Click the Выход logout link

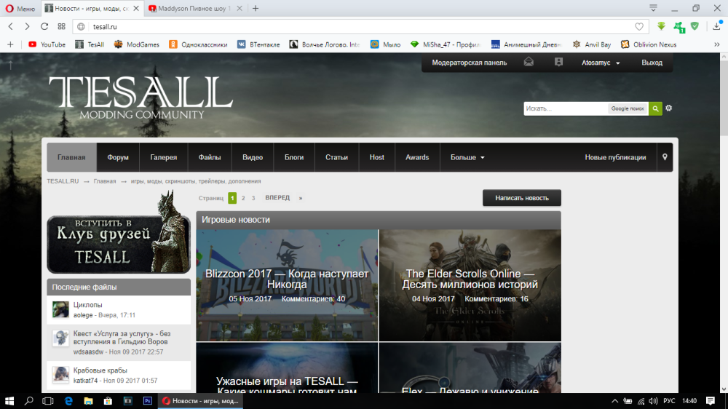coord(652,63)
